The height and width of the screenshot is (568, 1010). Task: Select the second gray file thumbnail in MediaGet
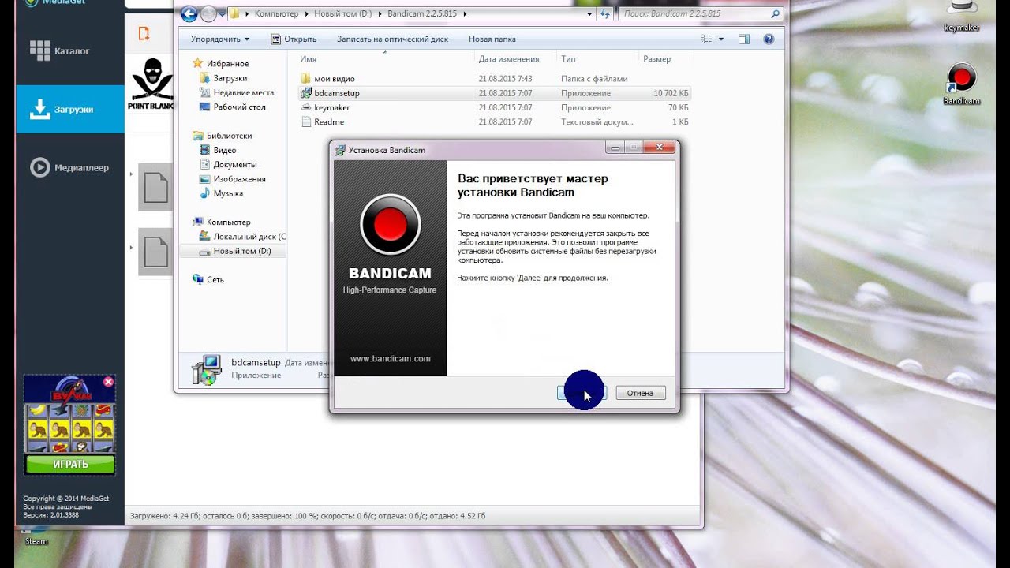(155, 252)
